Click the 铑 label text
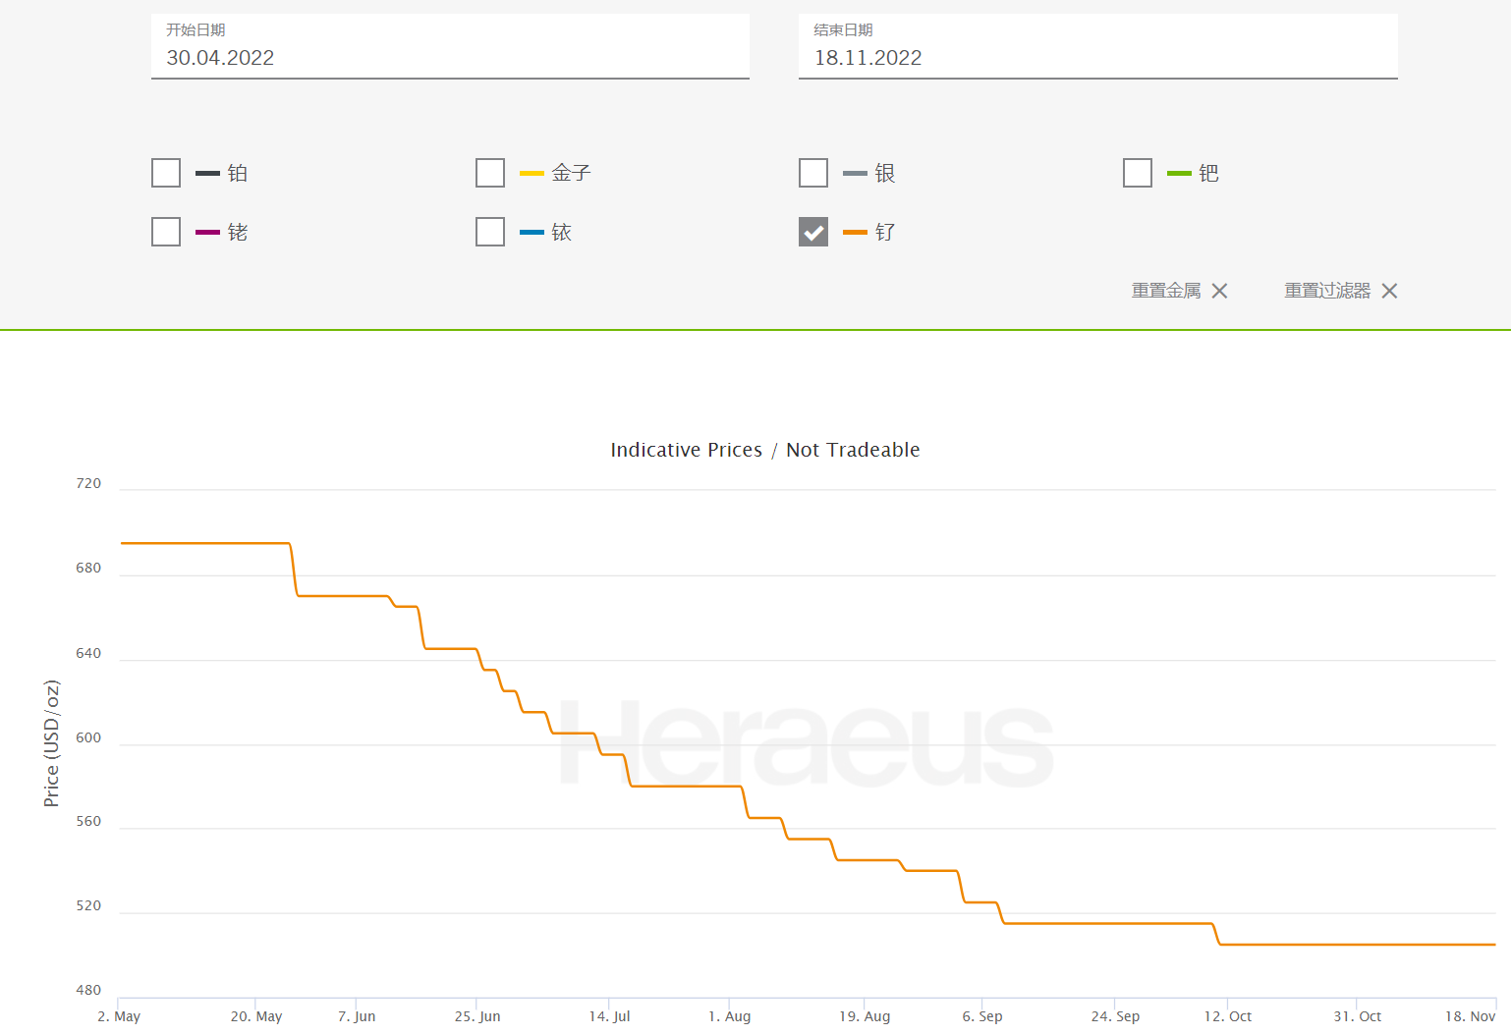Viewport: 1511px width, 1035px height. click(238, 232)
